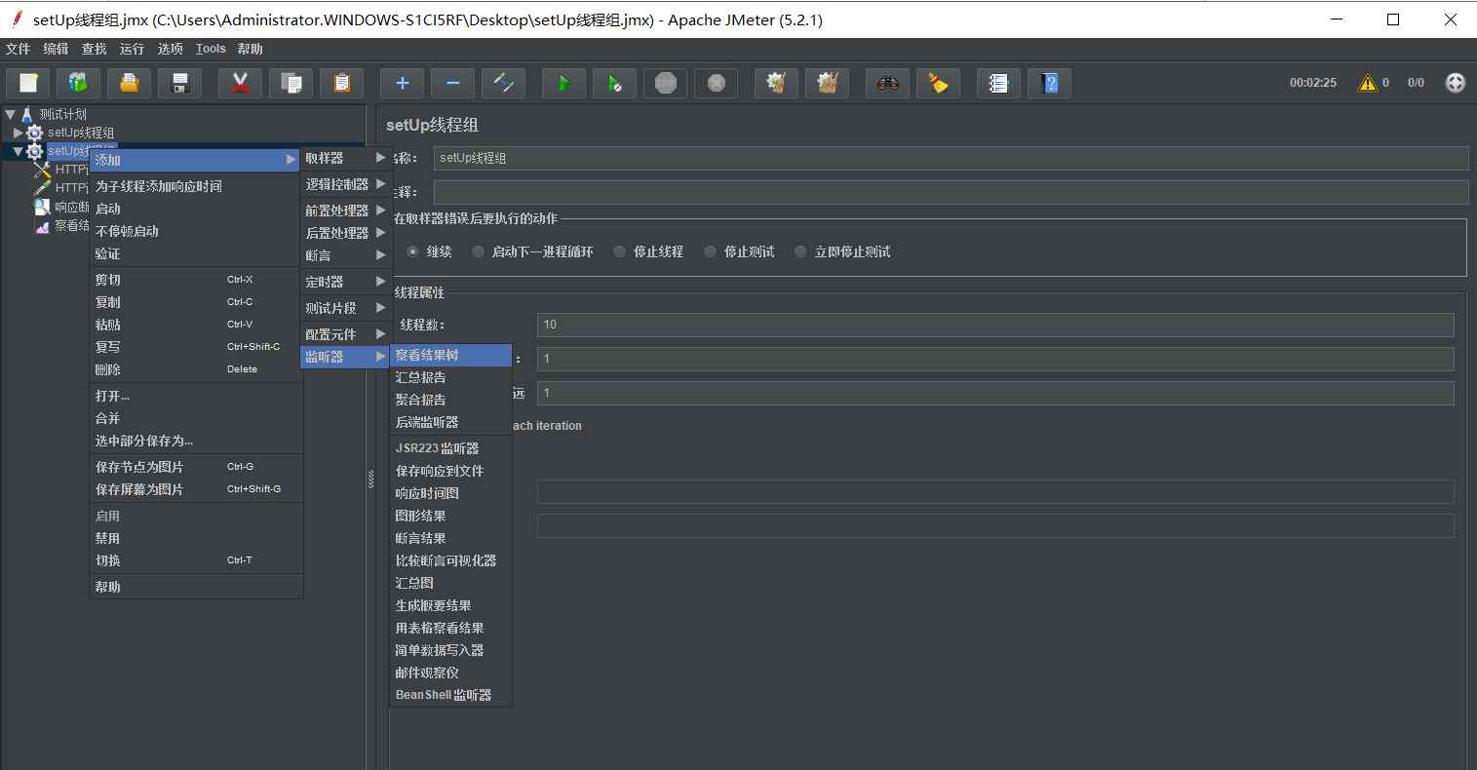Choose 用表格察看结果 listener

coord(450,628)
